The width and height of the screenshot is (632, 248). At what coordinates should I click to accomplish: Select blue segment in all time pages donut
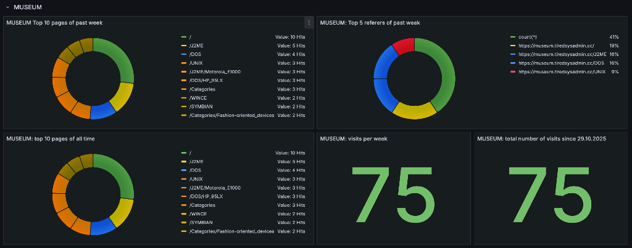click(x=102, y=227)
